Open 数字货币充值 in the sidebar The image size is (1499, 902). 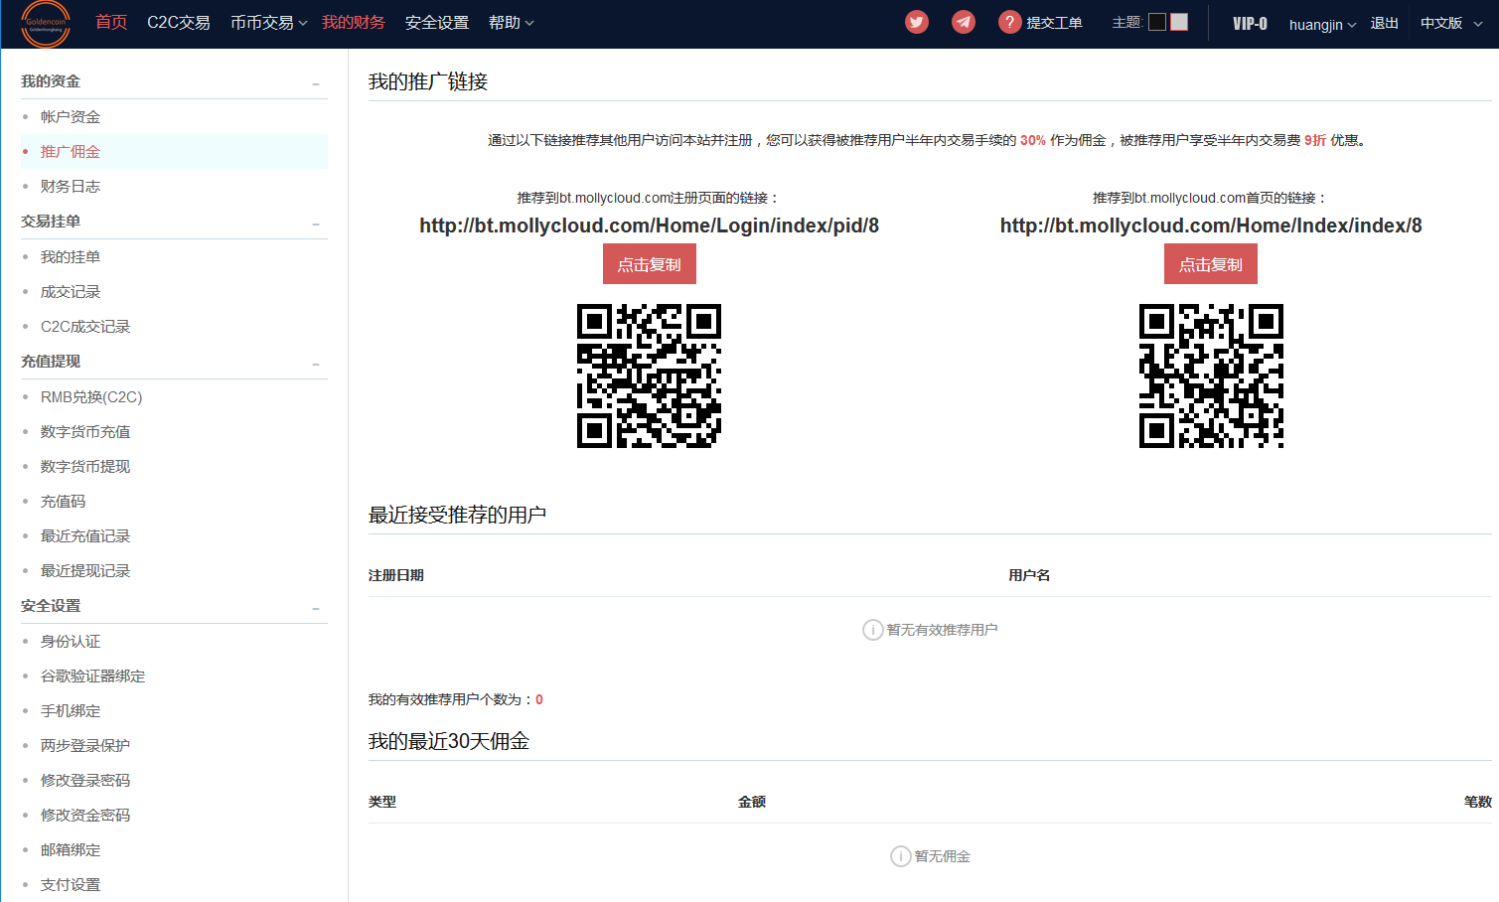(x=85, y=432)
